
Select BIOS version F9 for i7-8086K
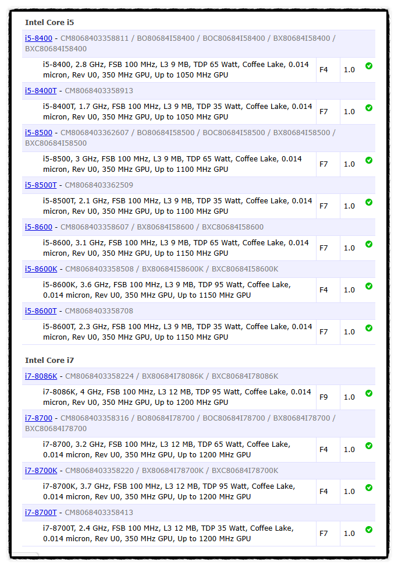(324, 397)
